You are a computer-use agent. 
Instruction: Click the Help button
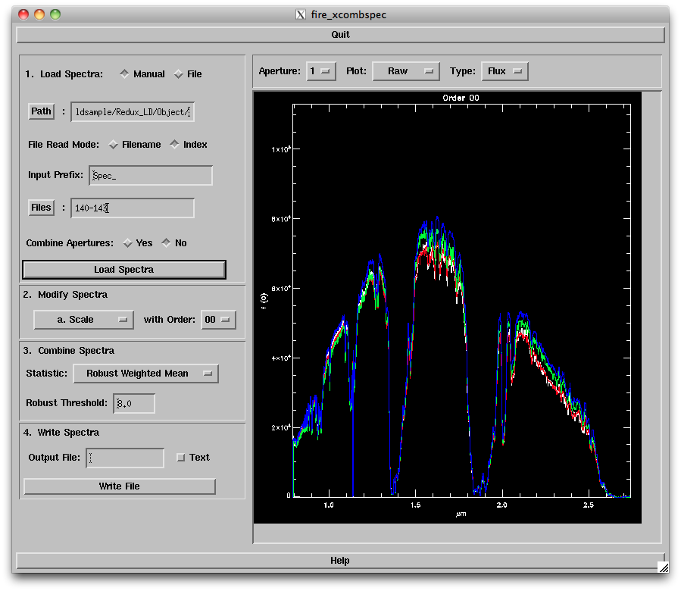click(340, 561)
